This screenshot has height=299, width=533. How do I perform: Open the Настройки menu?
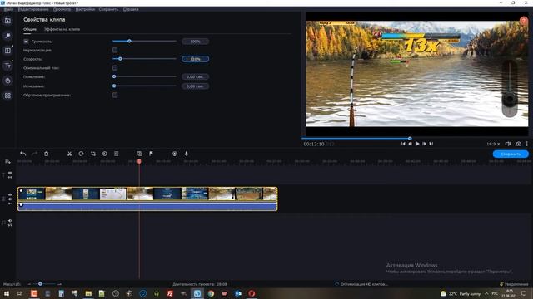click(85, 9)
